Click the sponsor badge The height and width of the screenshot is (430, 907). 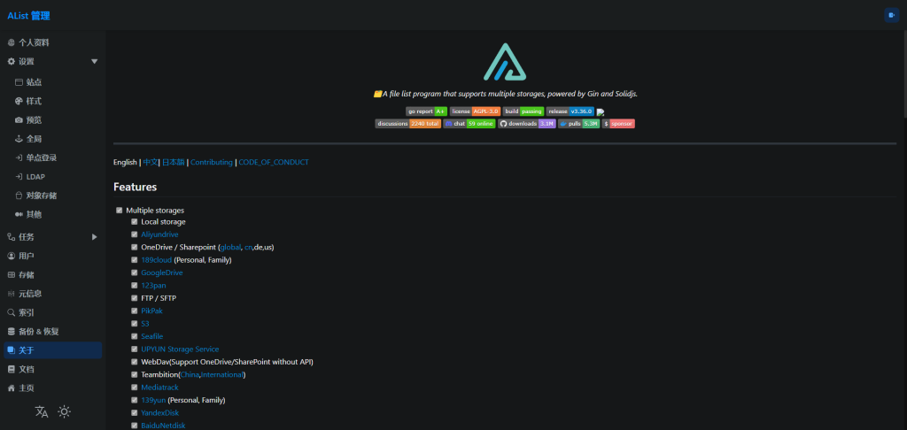point(618,124)
